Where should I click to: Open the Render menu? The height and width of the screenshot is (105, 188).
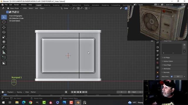(x=16, y=5)
